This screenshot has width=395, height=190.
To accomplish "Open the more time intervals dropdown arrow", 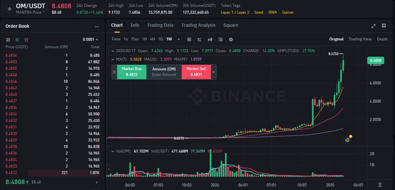I will 179,39.
